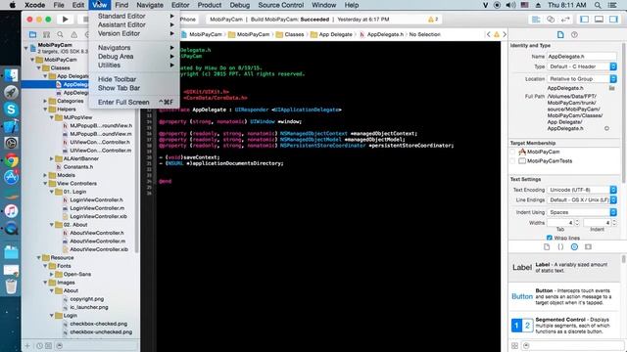This screenshot has width=627, height=352.
Task: Select LoginViewController.xib in navigator
Action: 98,216
